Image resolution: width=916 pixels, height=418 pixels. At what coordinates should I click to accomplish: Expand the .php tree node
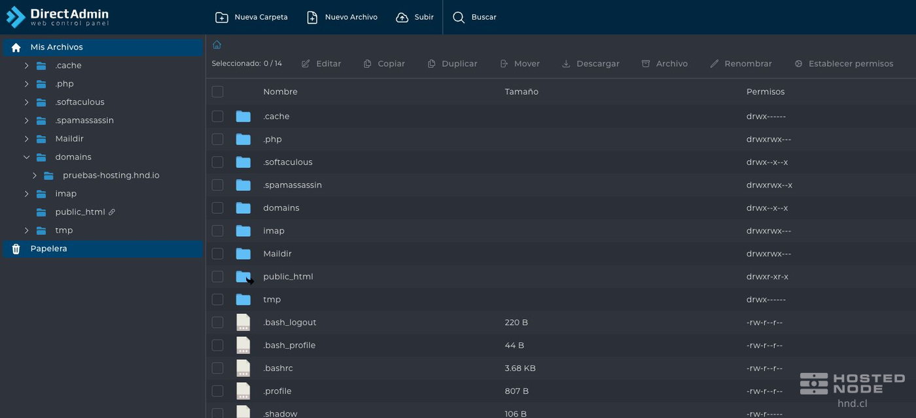pos(27,84)
